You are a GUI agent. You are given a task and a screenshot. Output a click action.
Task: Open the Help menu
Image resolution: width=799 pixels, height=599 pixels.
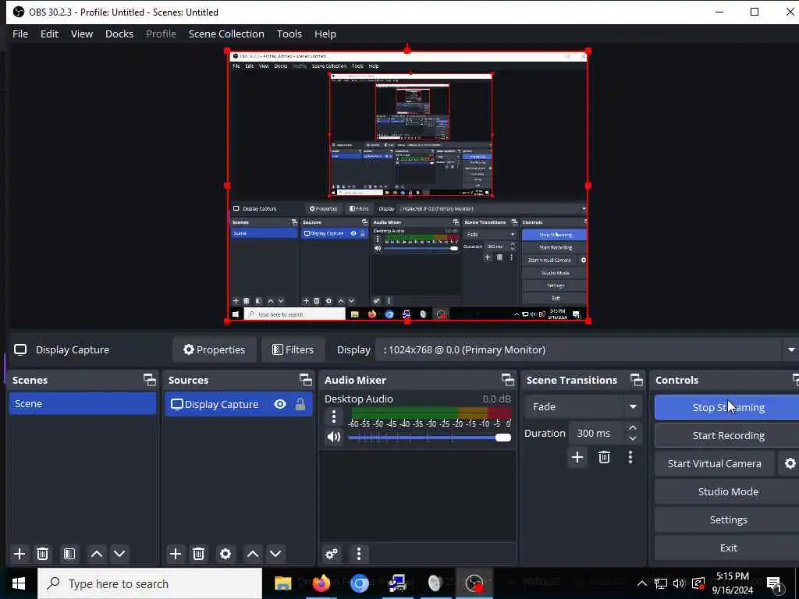tap(325, 34)
